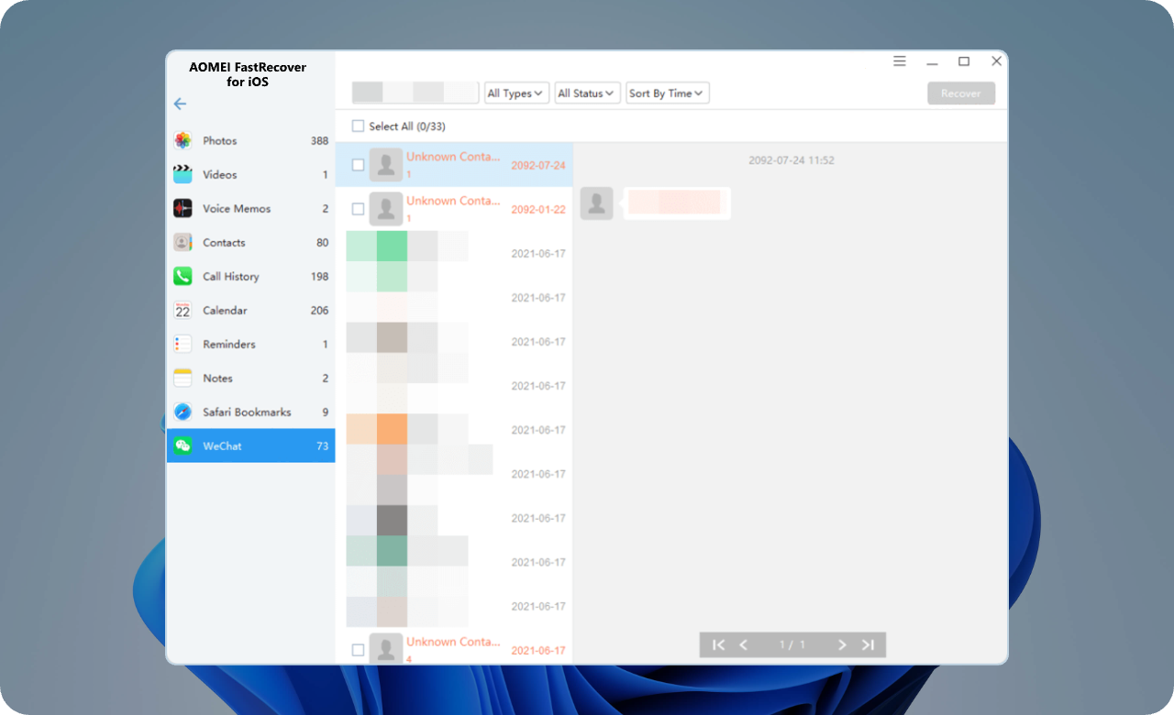
Task: Tick checkbox for 2092-01-22 unknown contact
Action: tap(359, 209)
